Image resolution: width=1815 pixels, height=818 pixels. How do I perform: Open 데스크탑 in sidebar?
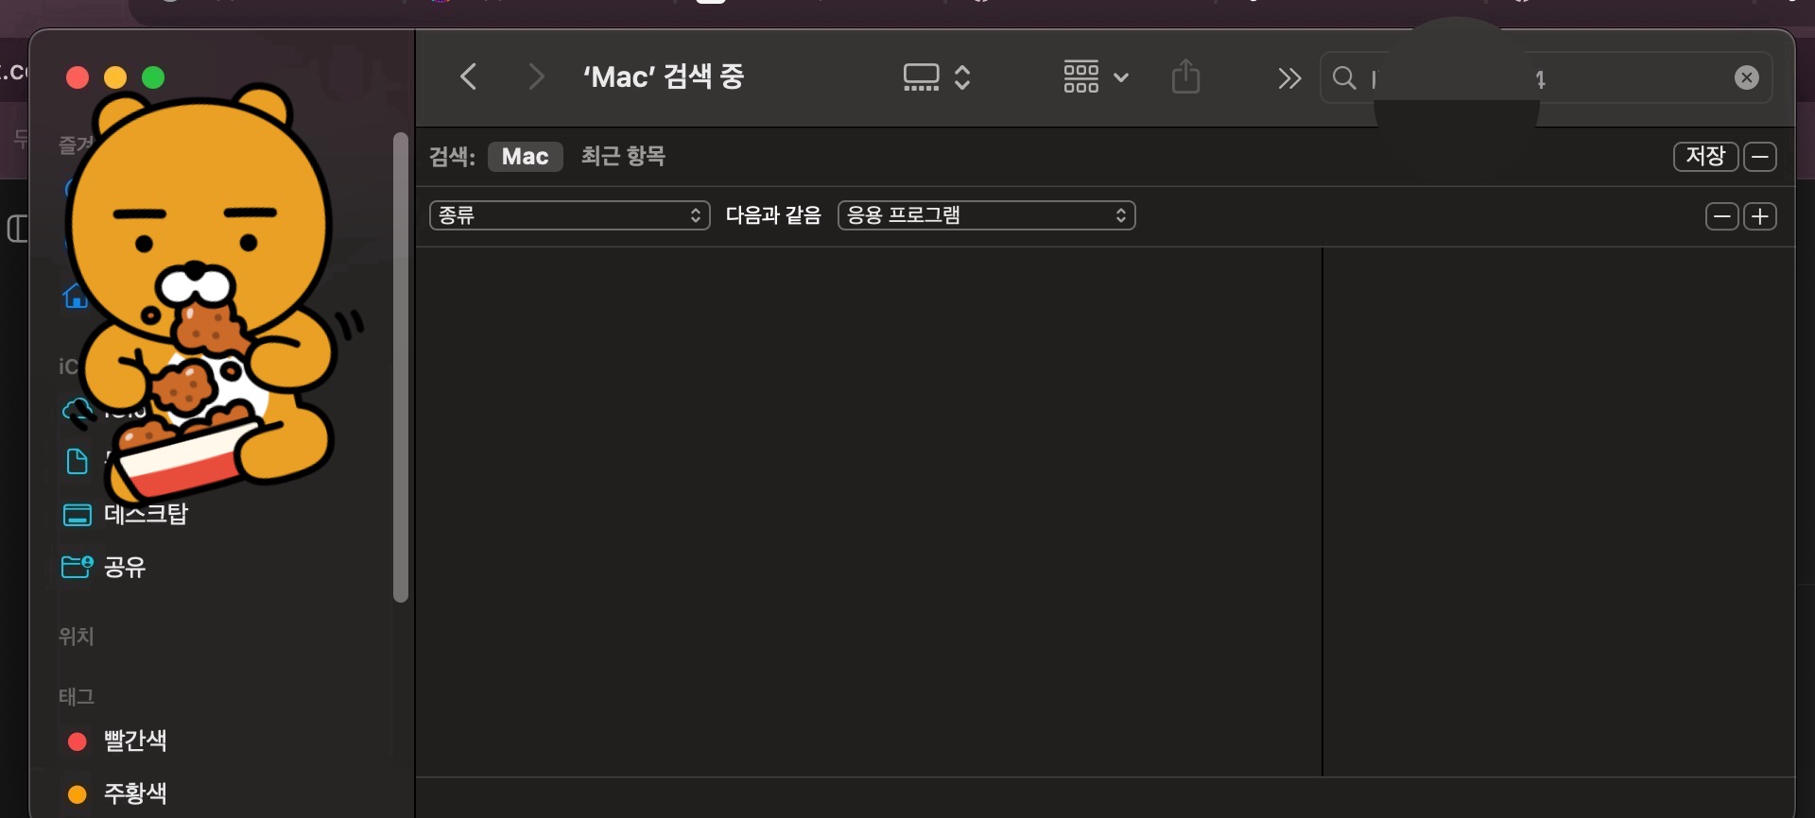tap(147, 515)
